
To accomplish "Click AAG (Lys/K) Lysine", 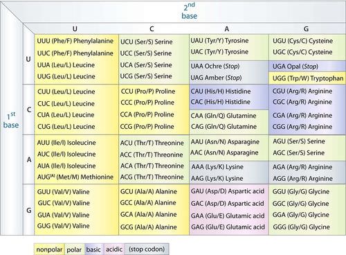I will (x=217, y=178).
